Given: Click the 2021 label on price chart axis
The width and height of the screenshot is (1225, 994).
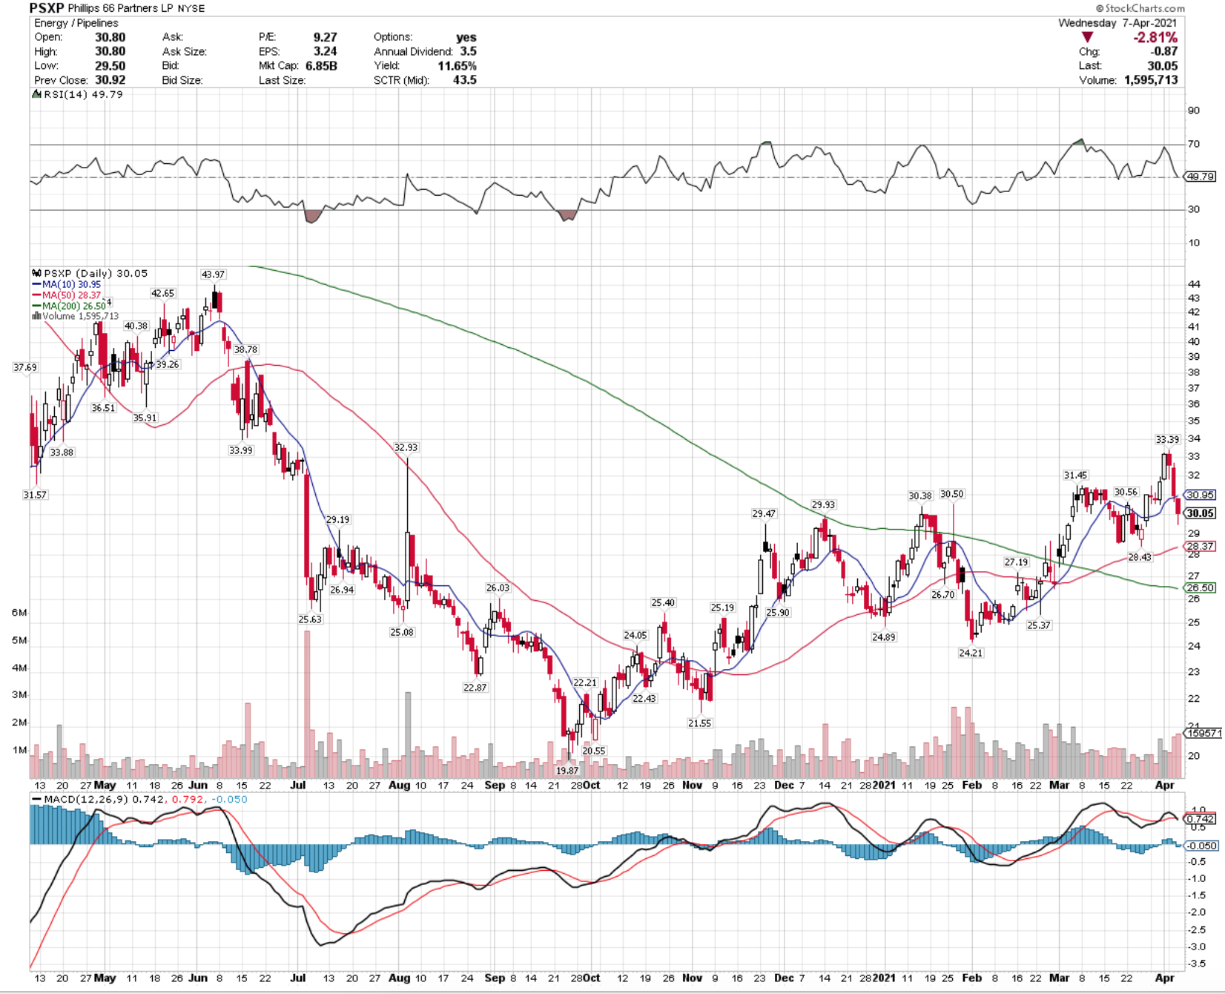Looking at the screenshot, I should [882, 786].
